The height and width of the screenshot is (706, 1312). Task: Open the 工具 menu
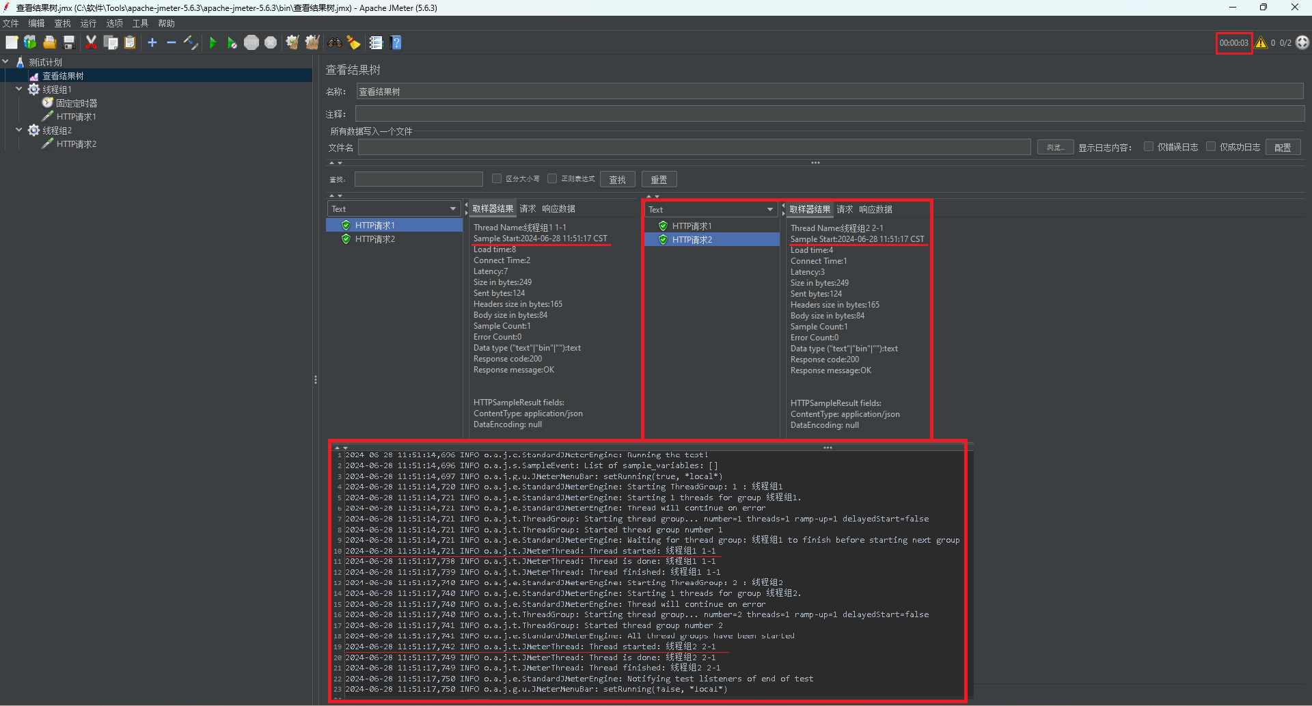pos(140,23)
